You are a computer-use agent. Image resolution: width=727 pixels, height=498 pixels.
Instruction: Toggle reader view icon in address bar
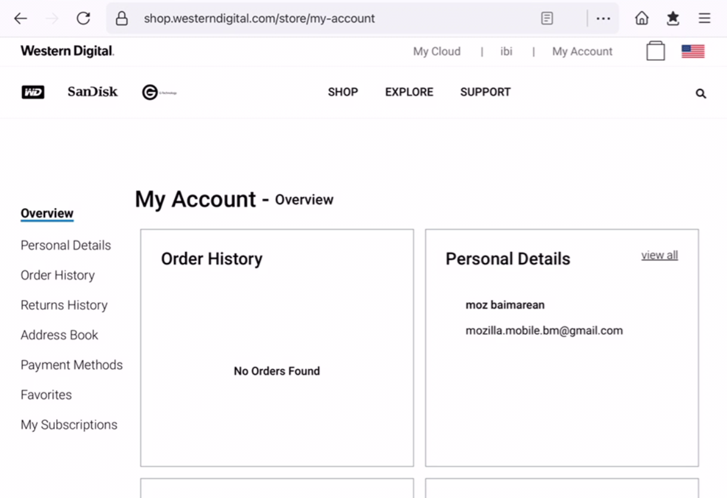click(547, 19)
